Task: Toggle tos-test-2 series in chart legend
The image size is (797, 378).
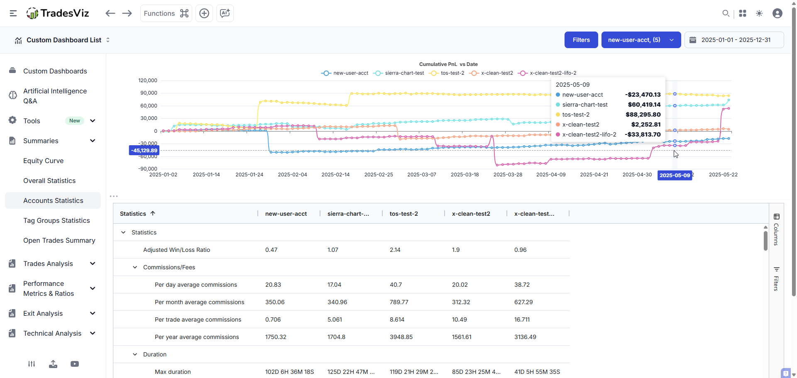Action: pyautogui.click(x=447, y=73)
